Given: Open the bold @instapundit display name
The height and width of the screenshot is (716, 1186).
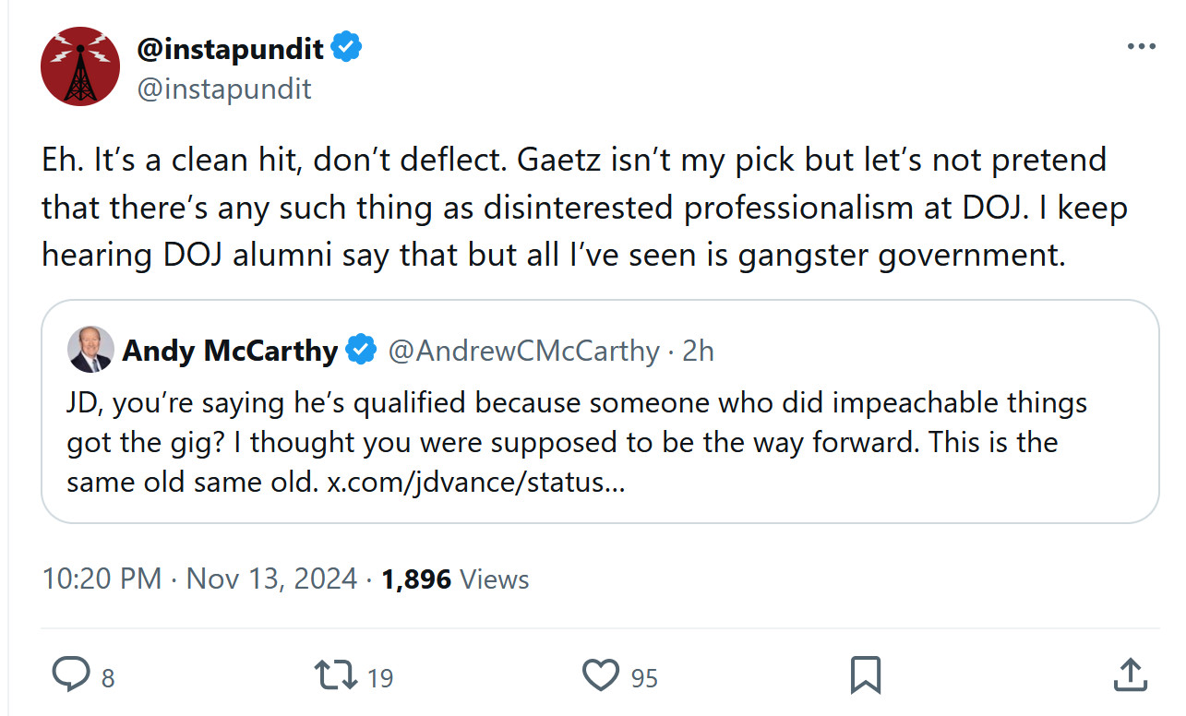Looking at the screenshot, I should point(231,48).
